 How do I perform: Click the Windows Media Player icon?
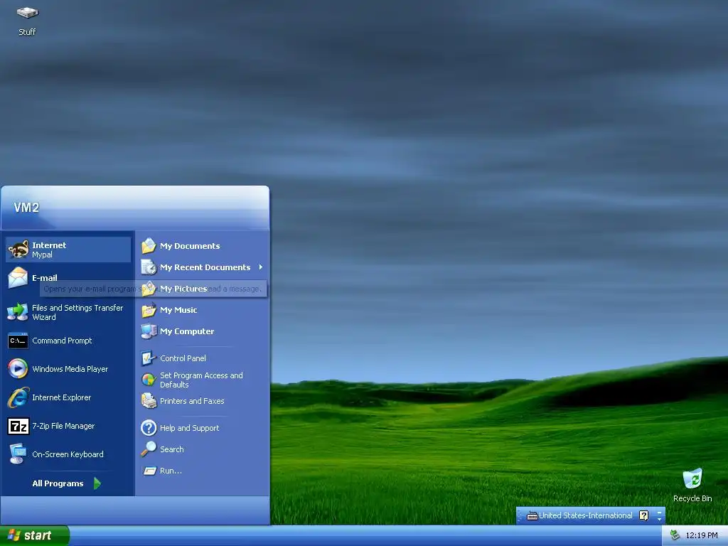point(18,369)
